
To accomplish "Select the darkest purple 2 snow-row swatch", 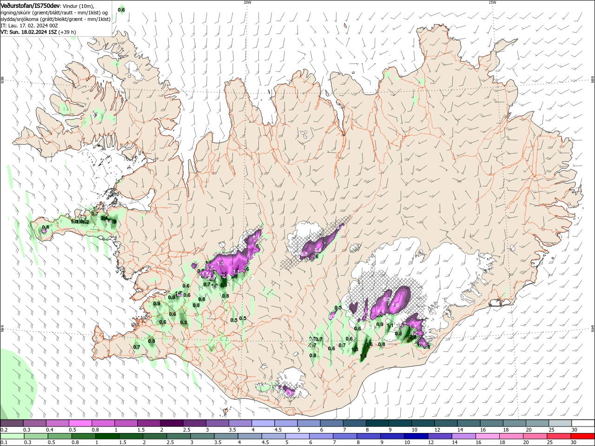I will click(171, 423).
